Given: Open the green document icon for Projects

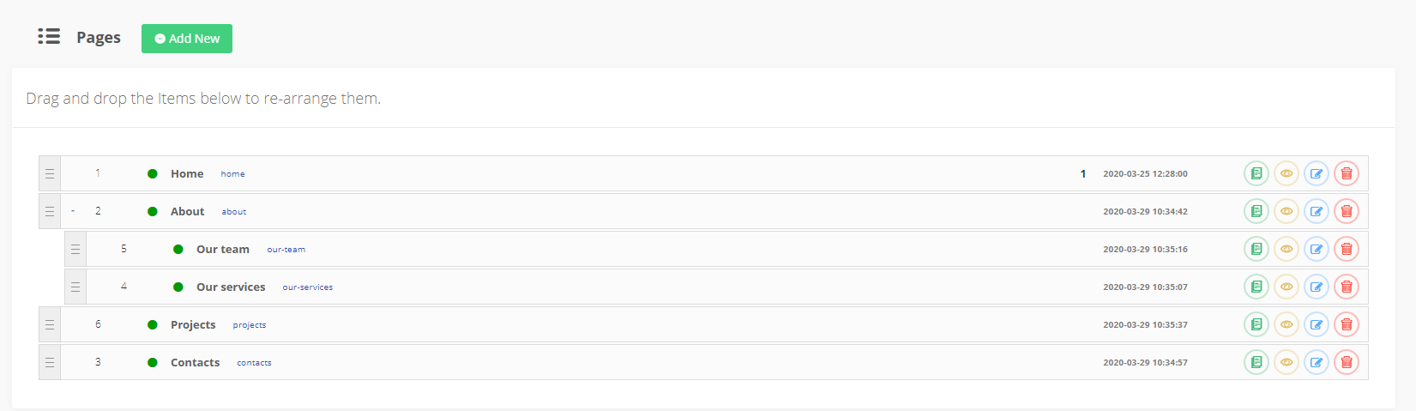Looking at the screenshot, I should [1256, 325].
